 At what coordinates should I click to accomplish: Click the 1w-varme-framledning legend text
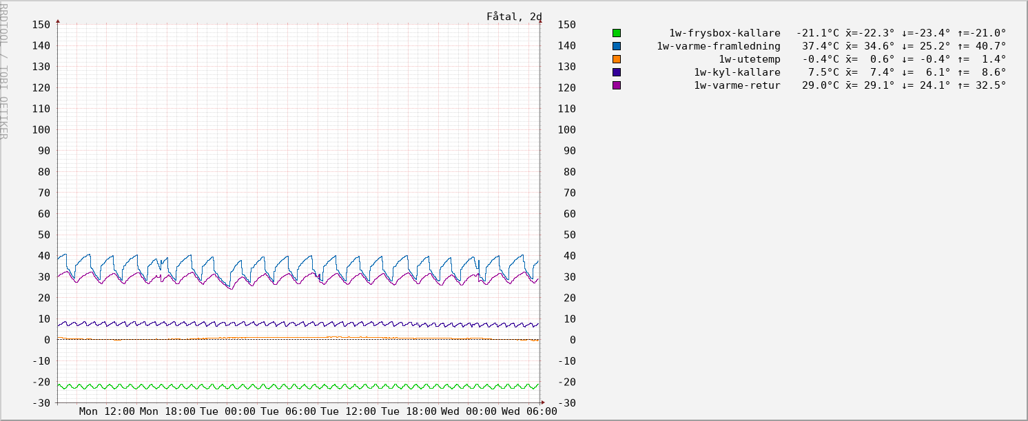[718, 46]
